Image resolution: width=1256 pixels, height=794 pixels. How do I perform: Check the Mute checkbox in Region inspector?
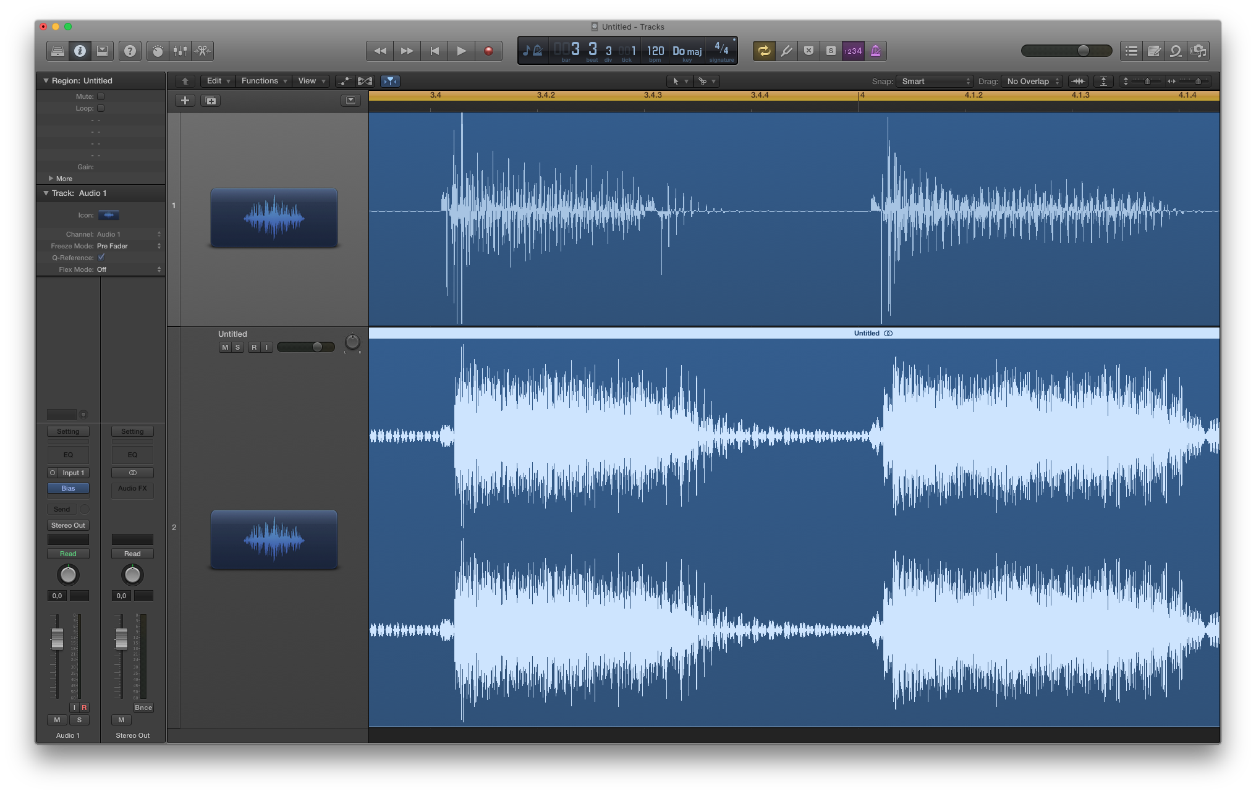coord(101,96)
